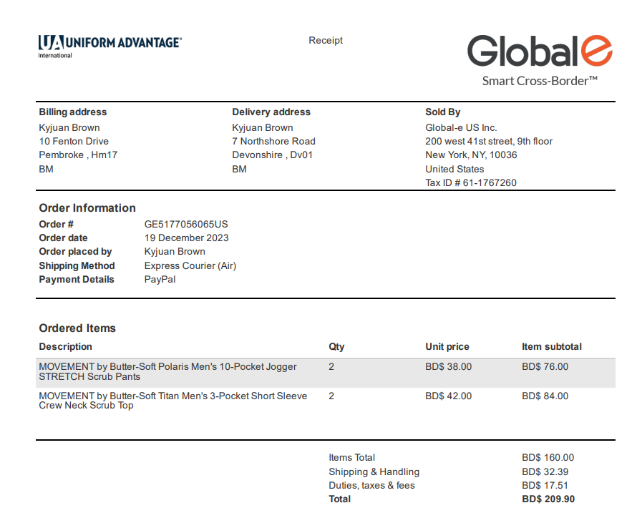The image size is (642, 528).
Task: Select the BD$ 84.00 item subtotal
Action: point(545,396)
